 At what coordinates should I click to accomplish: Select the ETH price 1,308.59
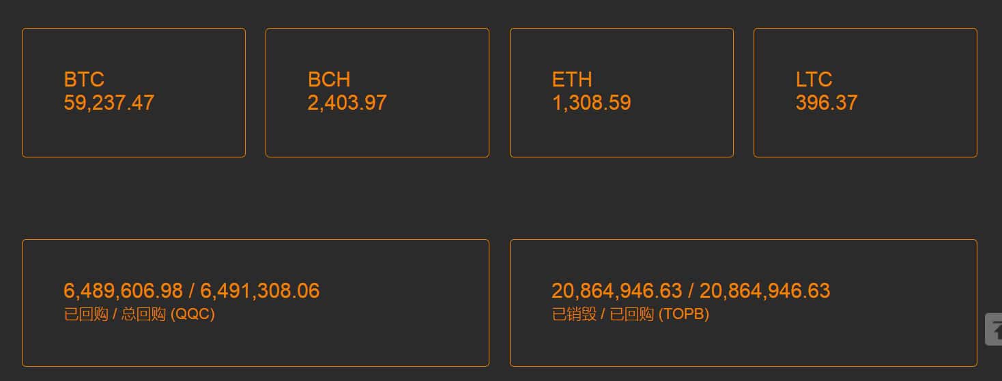coord(591,103)
